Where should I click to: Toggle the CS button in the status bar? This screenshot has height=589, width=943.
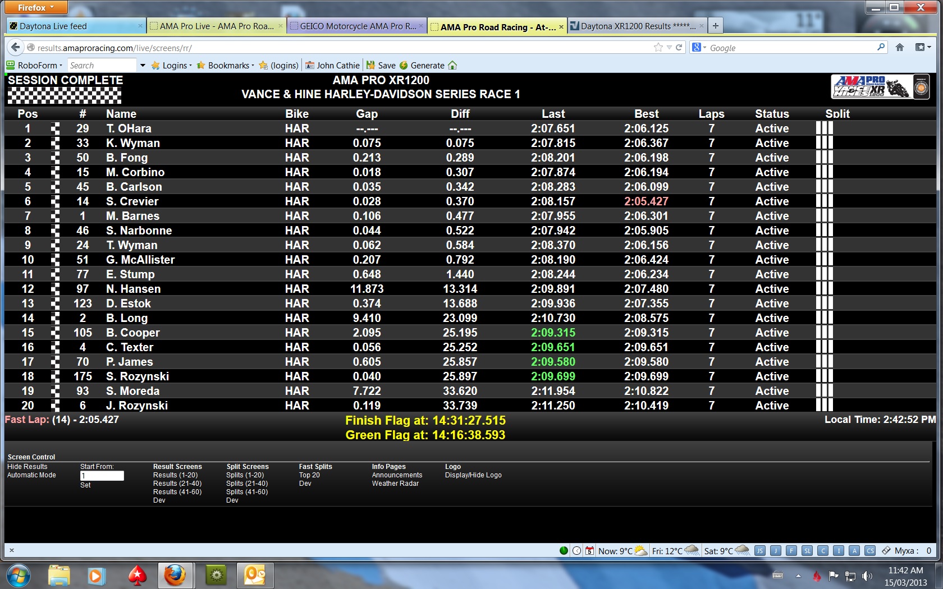870,551
